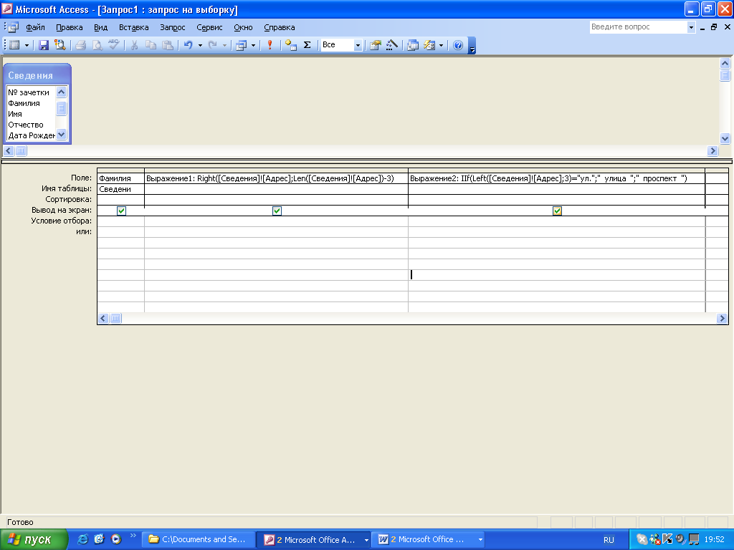Select 'Фамилия' in Сведения field list
Screen dimensions: 734x550
pyautogui.click(x=24, y=103)
